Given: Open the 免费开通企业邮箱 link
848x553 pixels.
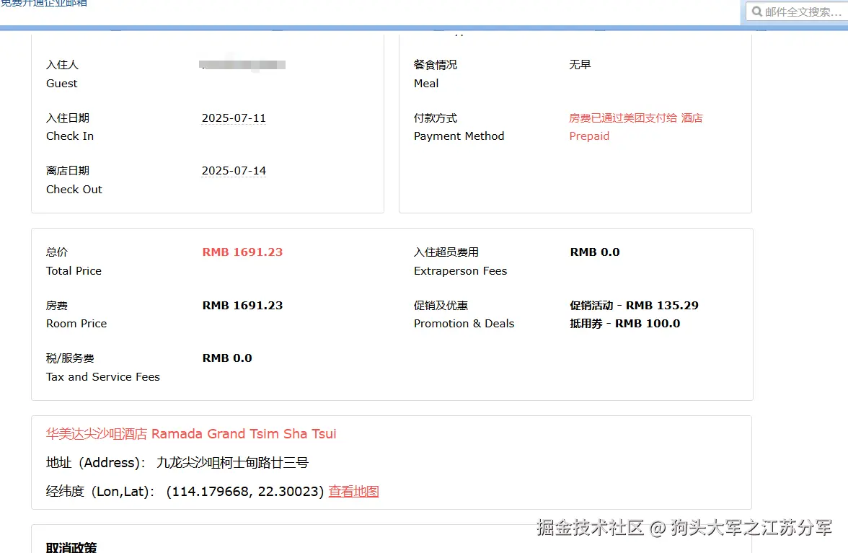Looking at the screenshot, I should pyautogui.click(x=43, y=4).
